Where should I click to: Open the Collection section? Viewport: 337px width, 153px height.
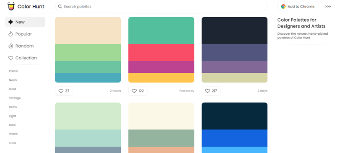pyautogui.click(x=25, y=58)
